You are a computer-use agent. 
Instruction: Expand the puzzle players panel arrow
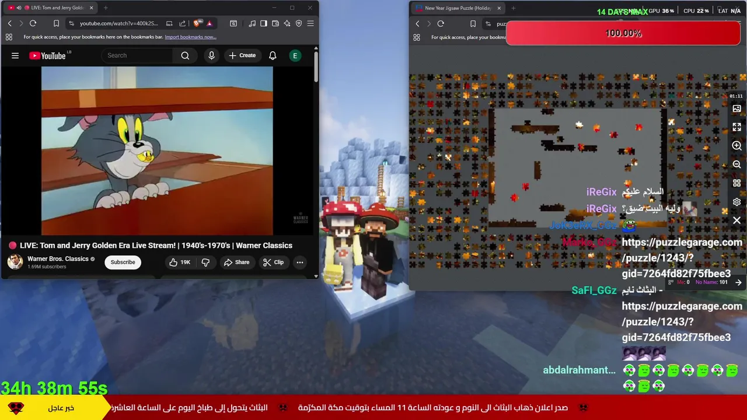[x=738, y=282]
